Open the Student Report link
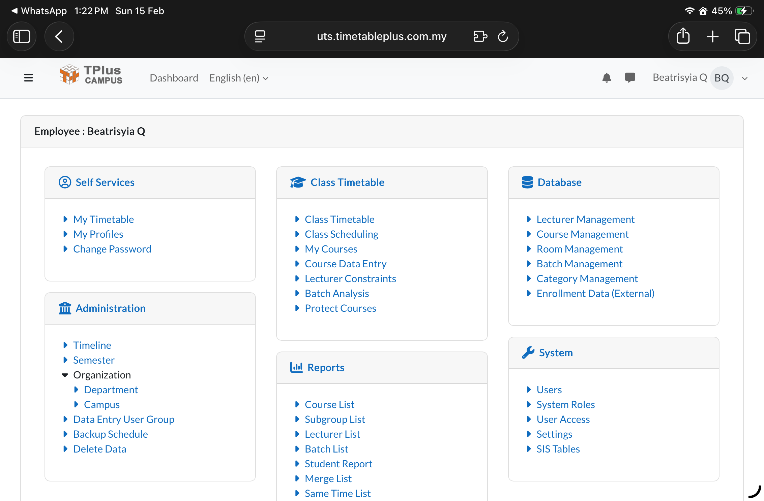Screen dimensions: 764x501 coord(338,464)
